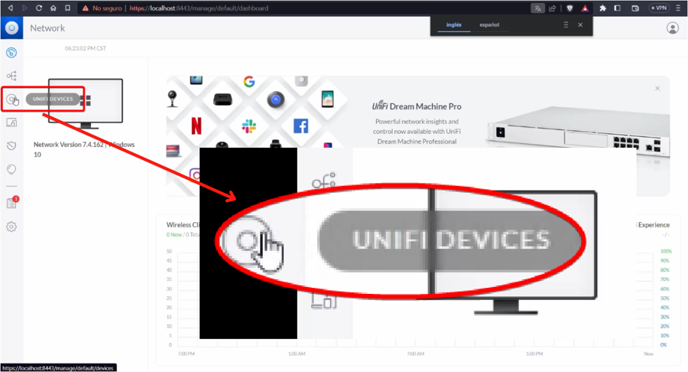The height and width of the screenshot is (372, 688).
Task: Go back with browser back arrow
Action: pos(11,8)
